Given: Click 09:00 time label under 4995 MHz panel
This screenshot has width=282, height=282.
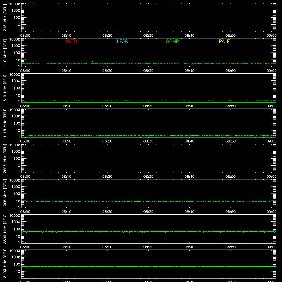Looking at the screenshot, I should 271,212.
